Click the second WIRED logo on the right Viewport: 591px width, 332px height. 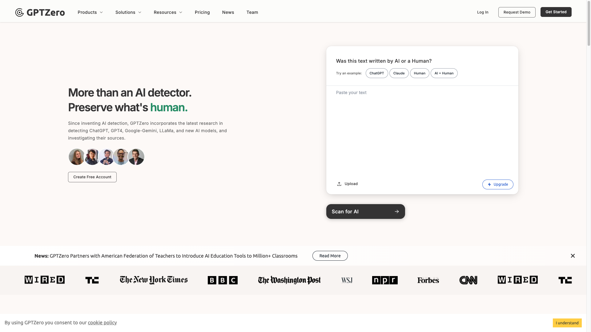click(518, 280)
